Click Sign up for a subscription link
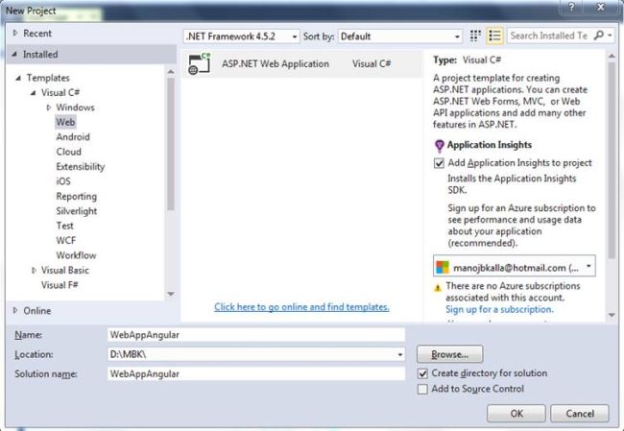Image resolution: width=624 pixels, height=431 pixels. point(499,309)
